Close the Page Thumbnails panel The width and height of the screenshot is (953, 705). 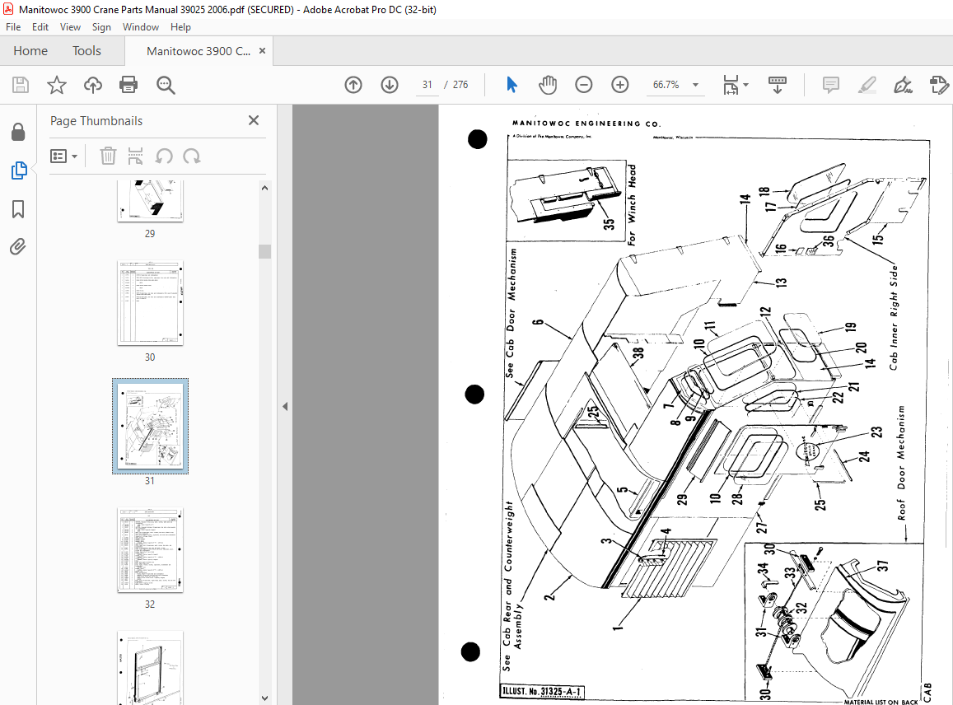[x=254, y=120]
